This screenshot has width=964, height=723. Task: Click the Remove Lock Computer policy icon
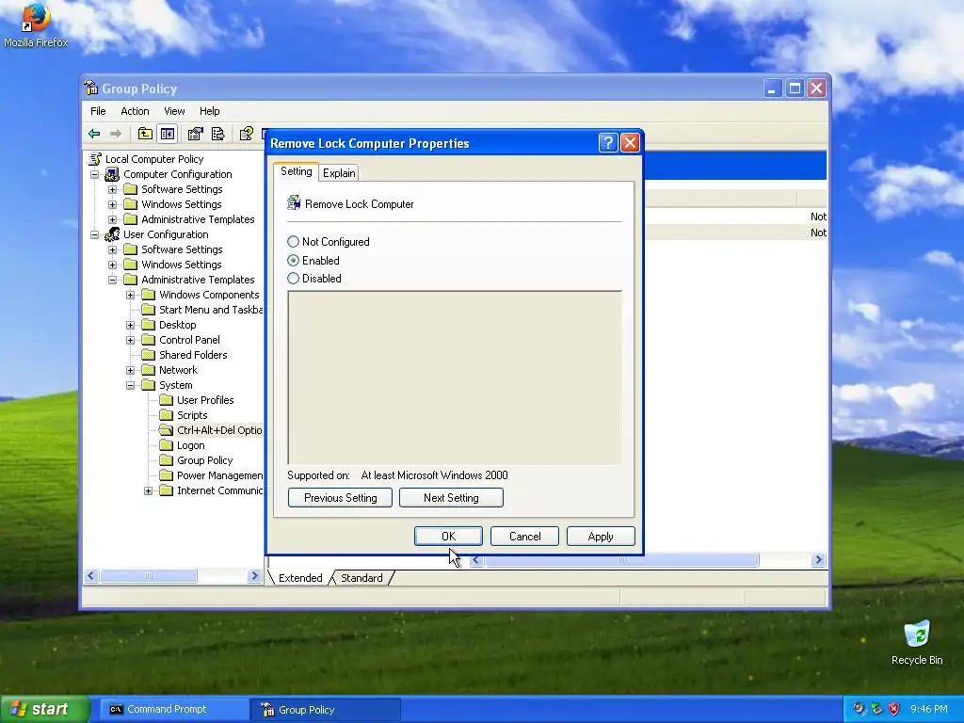[294, 203]
